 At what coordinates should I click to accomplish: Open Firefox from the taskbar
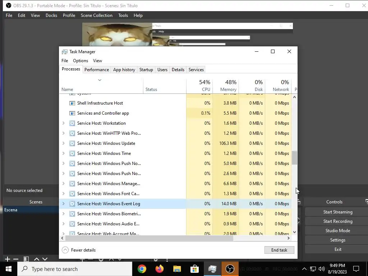159,269
